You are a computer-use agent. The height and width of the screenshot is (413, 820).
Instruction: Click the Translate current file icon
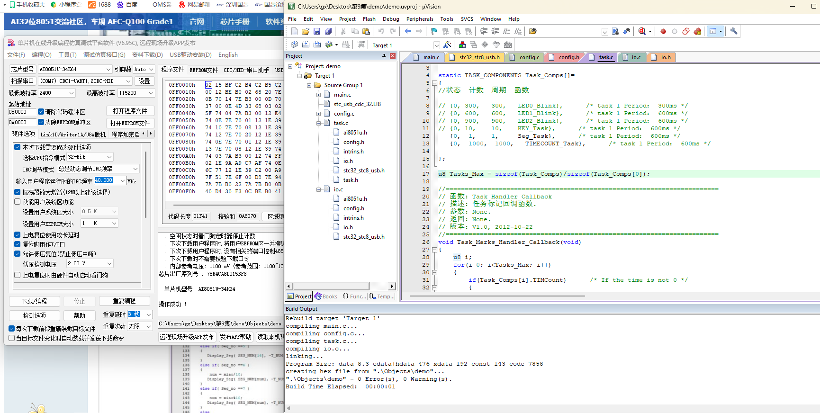coord(294,45)
